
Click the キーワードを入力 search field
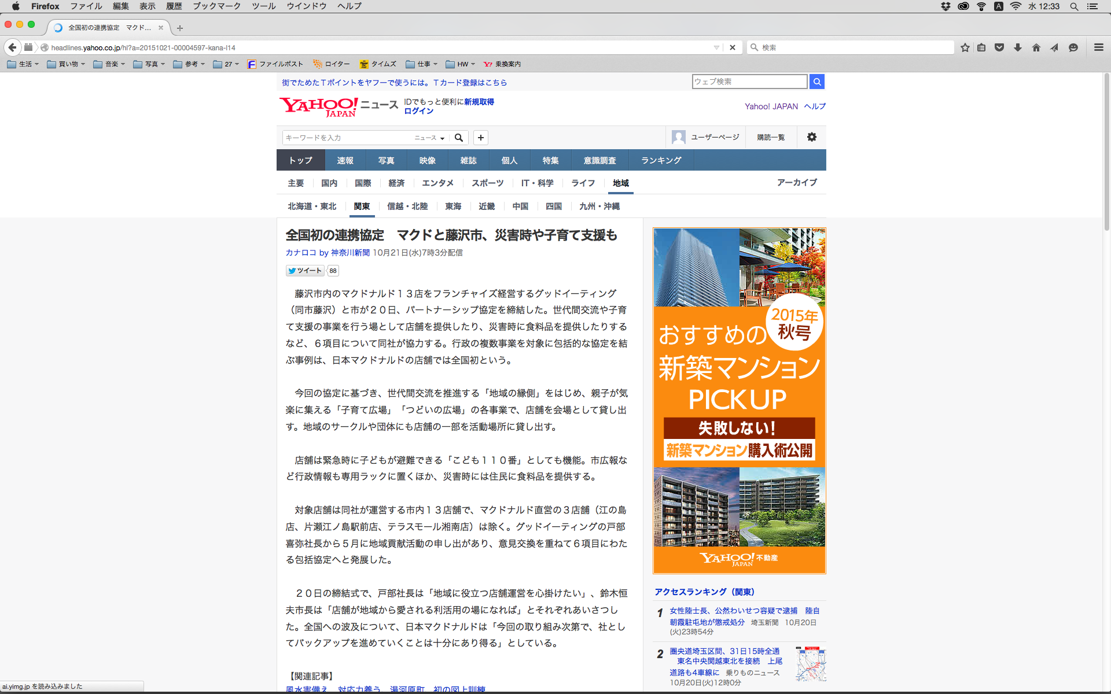point(346,138)
